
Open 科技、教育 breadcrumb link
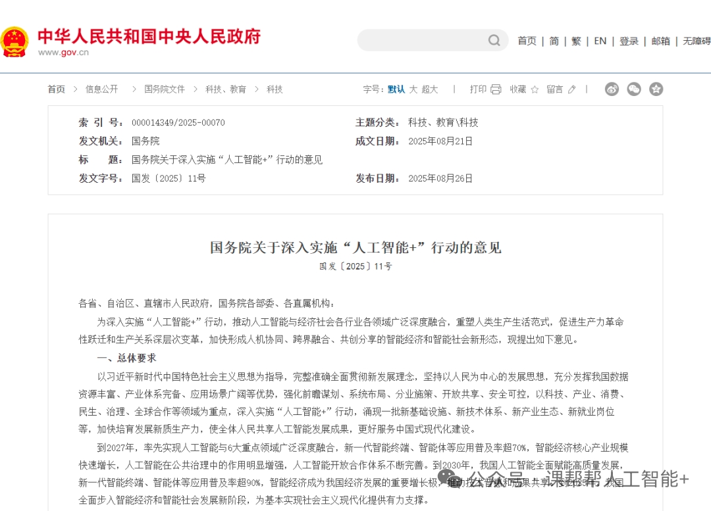(x=226, y=89)
